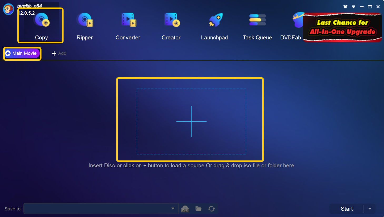Browse output folder with folder icon

[198, 209]
